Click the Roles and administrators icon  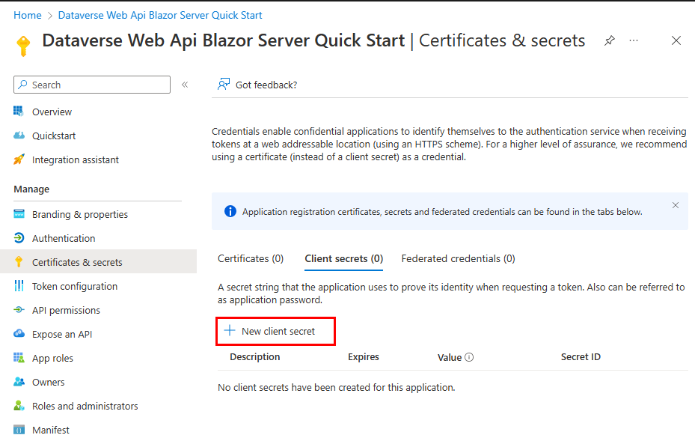(19, 406)
